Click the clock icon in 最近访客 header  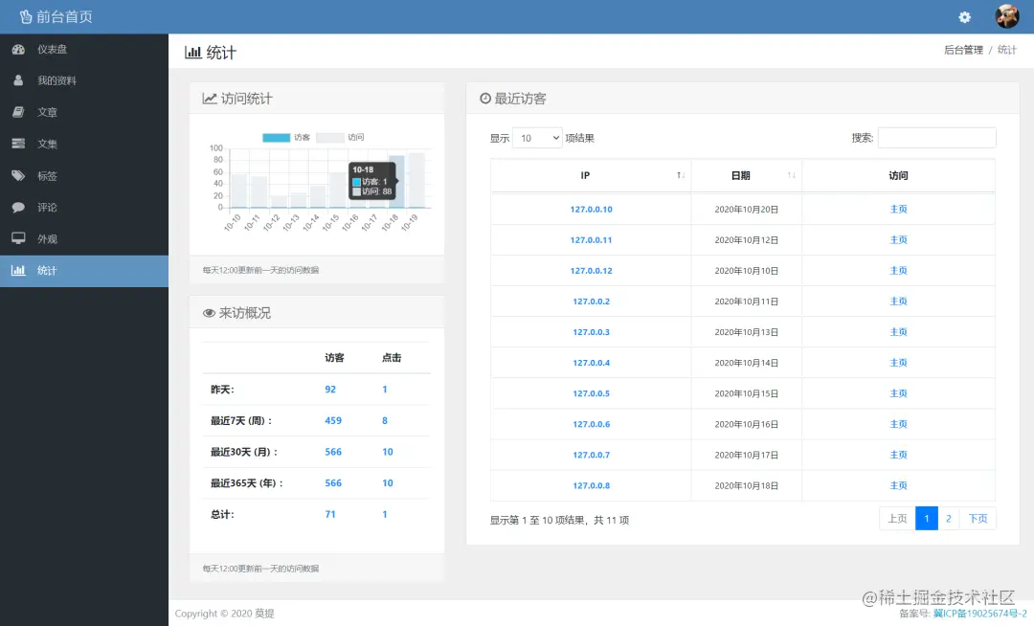[485, 99]
